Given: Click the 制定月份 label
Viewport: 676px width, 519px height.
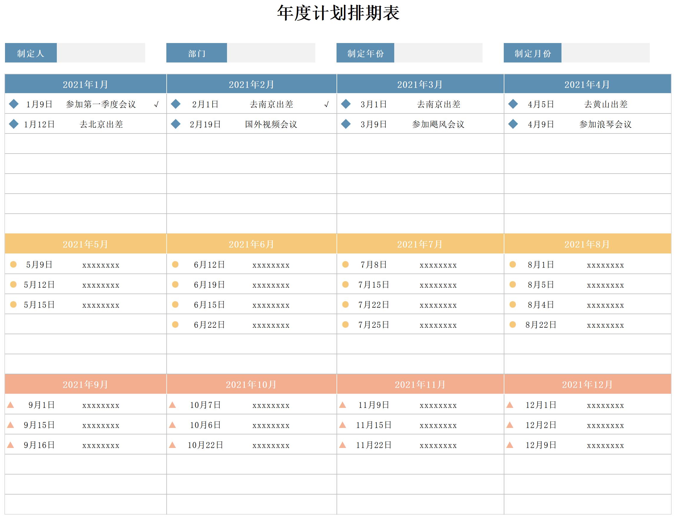Looking at the screenshot, I should [x=533, y=53].
